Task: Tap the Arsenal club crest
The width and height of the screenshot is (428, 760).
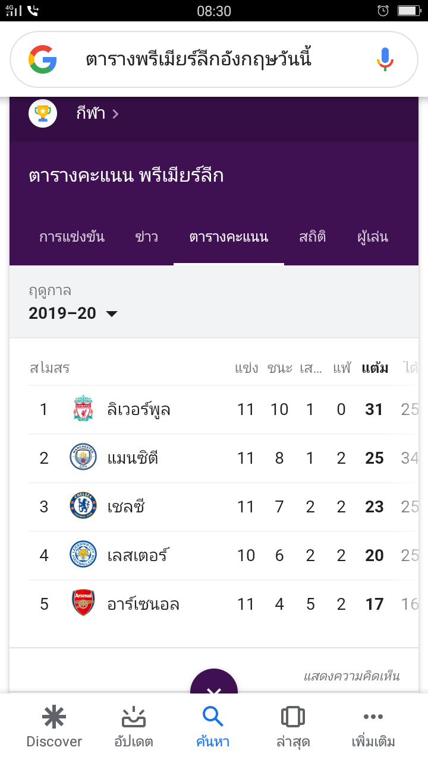Action: 83,604
